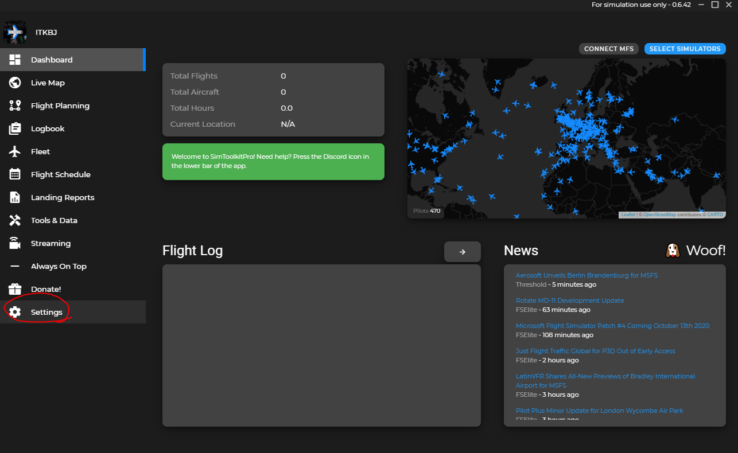Click the Woof dog icon
738x453 pixels.
672,250
